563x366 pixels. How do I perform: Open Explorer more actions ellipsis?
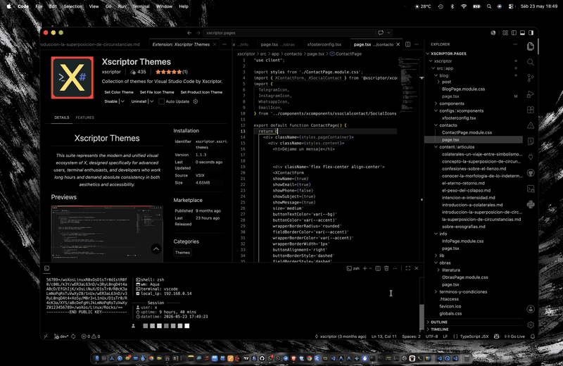[515, 44]
